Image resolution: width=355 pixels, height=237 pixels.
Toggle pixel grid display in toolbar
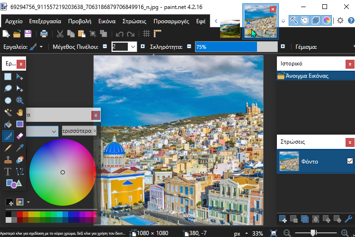[x=147, y=34]
